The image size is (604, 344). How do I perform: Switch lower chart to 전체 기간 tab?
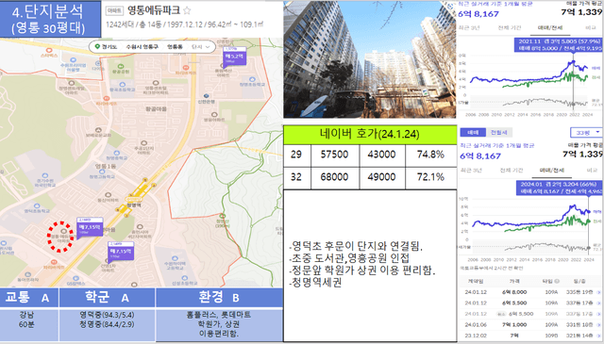coord(512,170)
